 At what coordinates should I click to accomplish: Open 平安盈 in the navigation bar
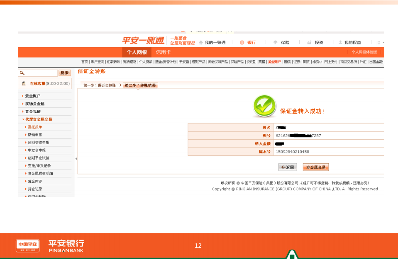[184, 62]
